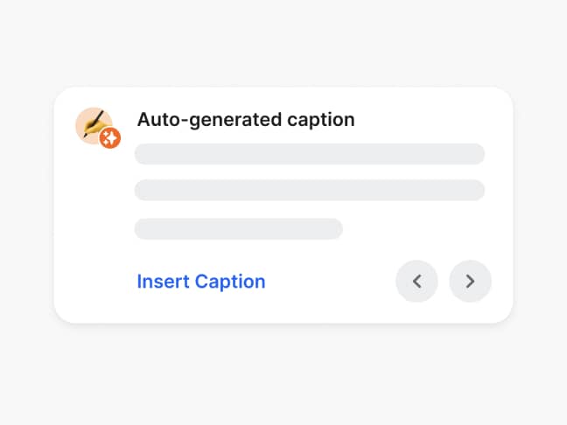
Task: Click the middle gray caption text bar
Action: point(309,190)
